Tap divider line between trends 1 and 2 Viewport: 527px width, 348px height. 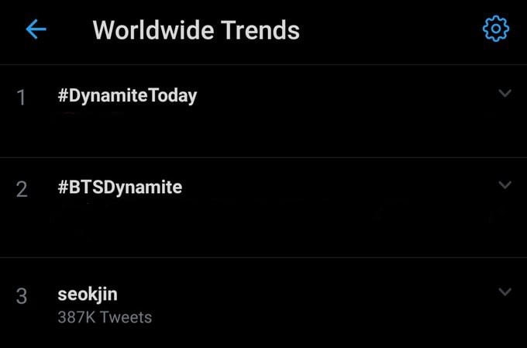pos(263,157)
